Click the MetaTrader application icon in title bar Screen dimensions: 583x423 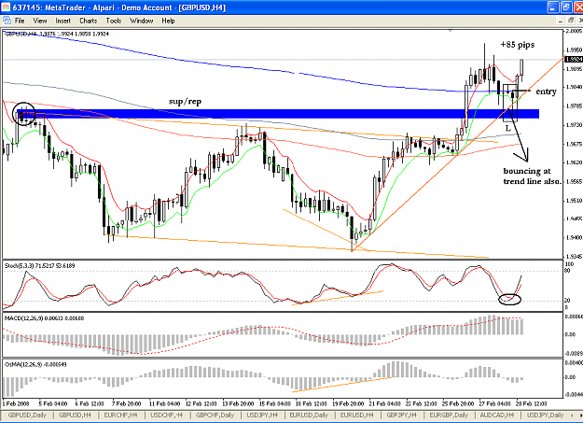[6, 7]
